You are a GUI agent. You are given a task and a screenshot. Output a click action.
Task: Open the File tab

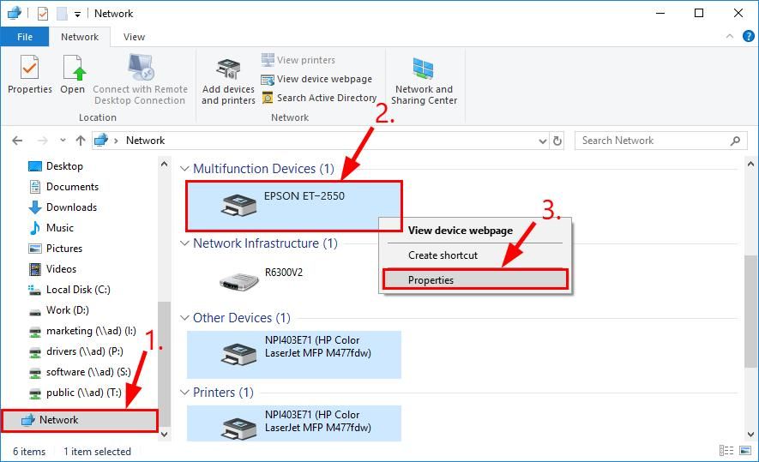(25, 37)
